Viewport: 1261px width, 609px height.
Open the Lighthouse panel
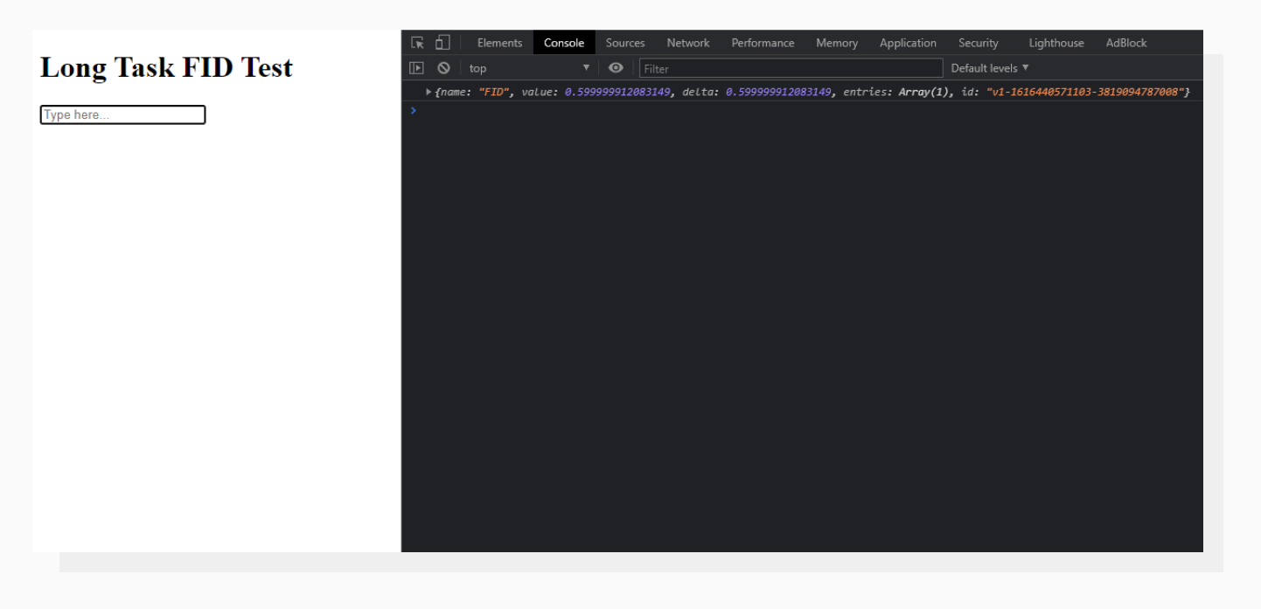click(x=1055, y=42)
